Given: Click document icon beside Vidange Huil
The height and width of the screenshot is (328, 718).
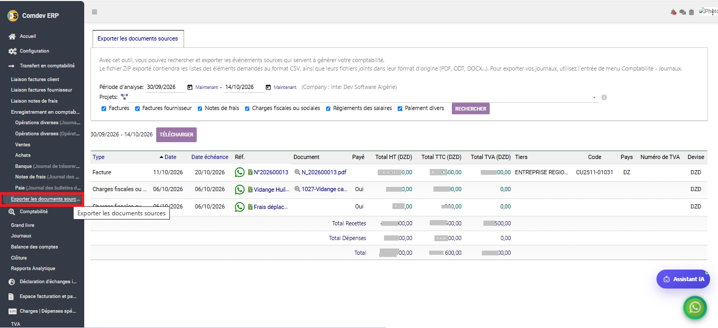Looking at the screenshot, I should coord(250,190).
